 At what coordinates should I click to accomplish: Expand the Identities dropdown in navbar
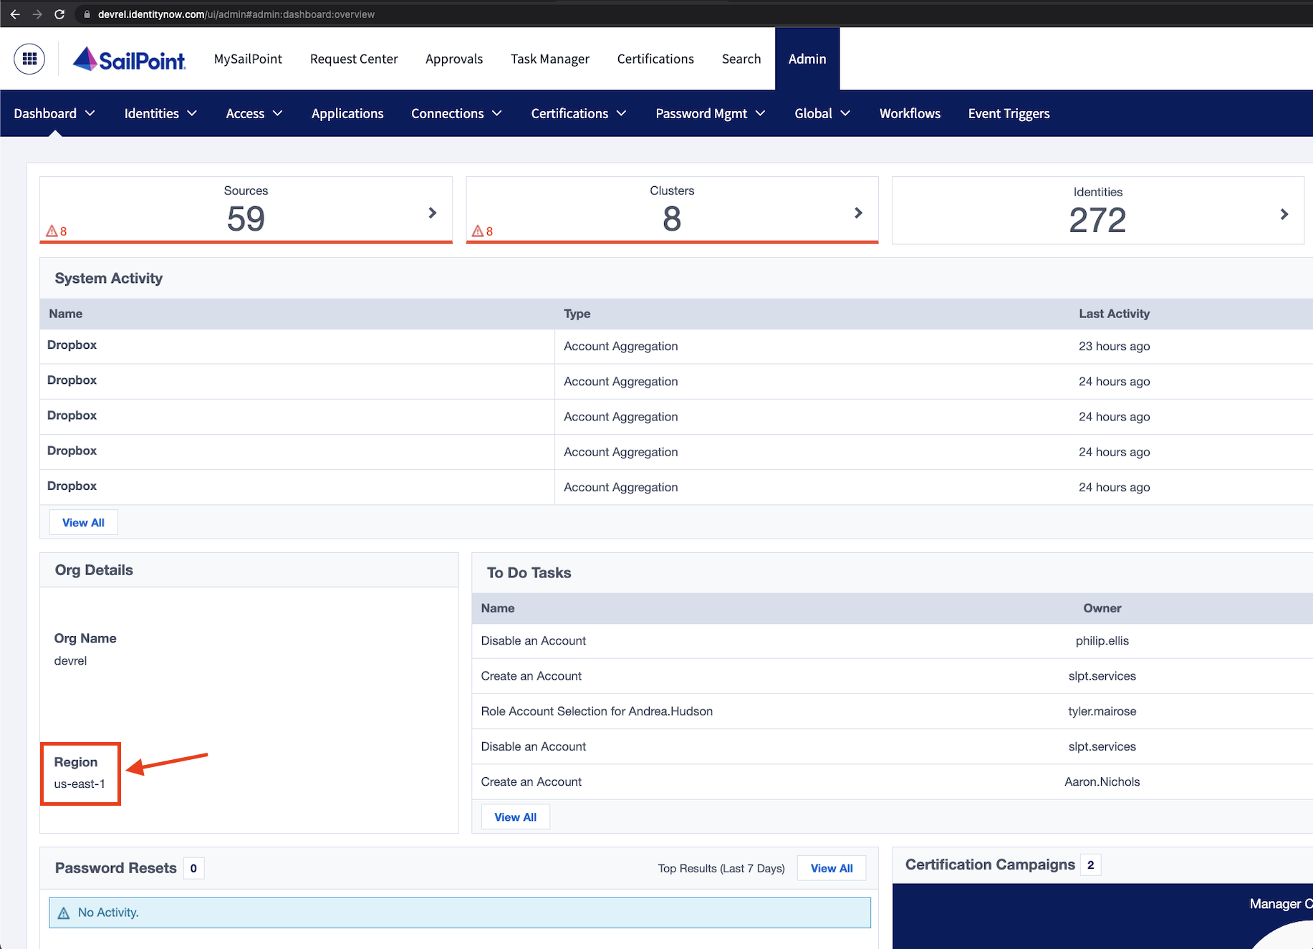tap(160, 113)
